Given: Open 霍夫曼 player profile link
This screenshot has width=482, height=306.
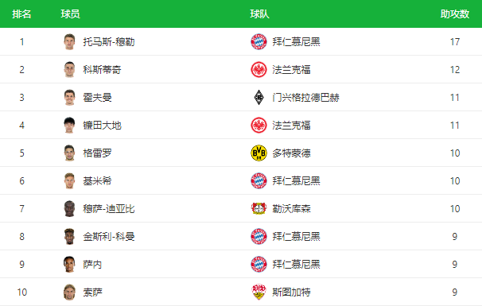Looking at the screenshot, I should [98, 98].
